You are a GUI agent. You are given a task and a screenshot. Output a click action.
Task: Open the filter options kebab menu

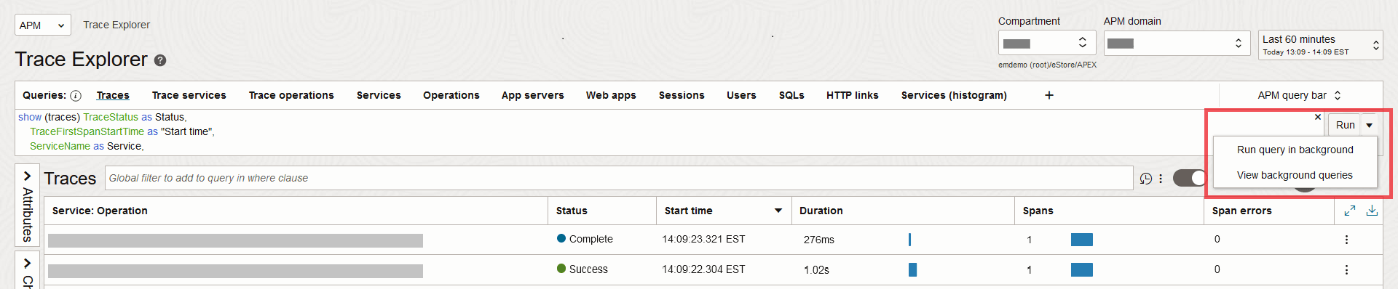pyautogui.click(x=1161, y=179)
